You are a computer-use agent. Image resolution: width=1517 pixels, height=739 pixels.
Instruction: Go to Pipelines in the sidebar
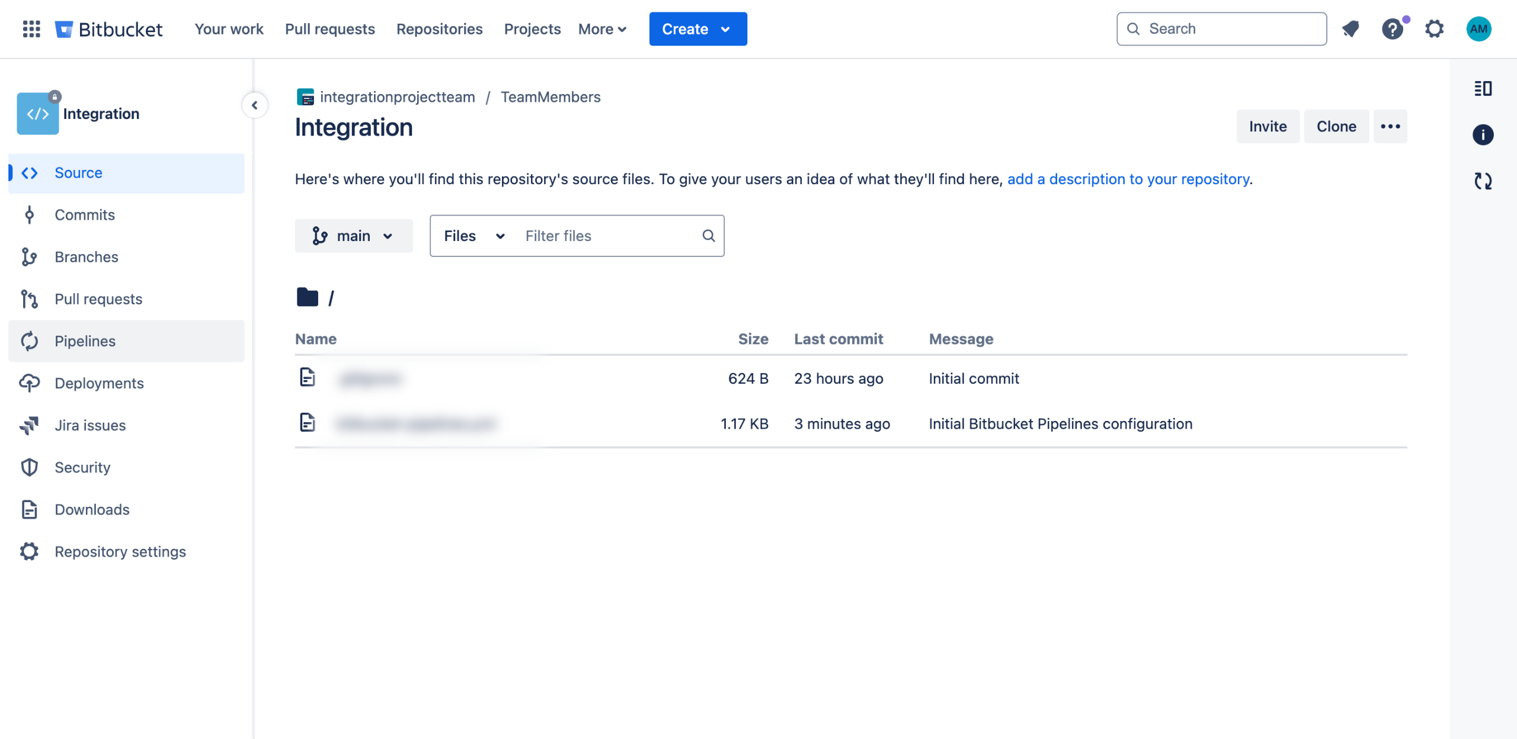85,341
